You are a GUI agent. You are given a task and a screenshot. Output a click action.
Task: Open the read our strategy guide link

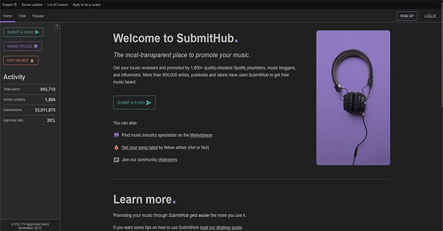220,227
